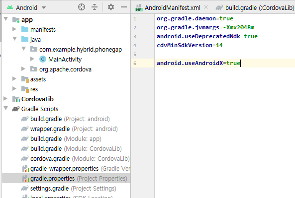
Task: Collapse the java folder
Action: [14, 39]
